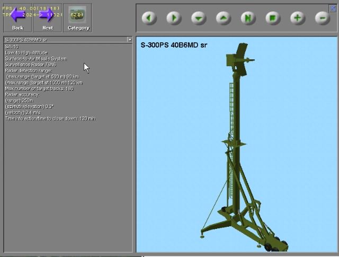The height and width of the screenshot is (257, 339).
Task: Click the round green square button
Action: point(273,18)
